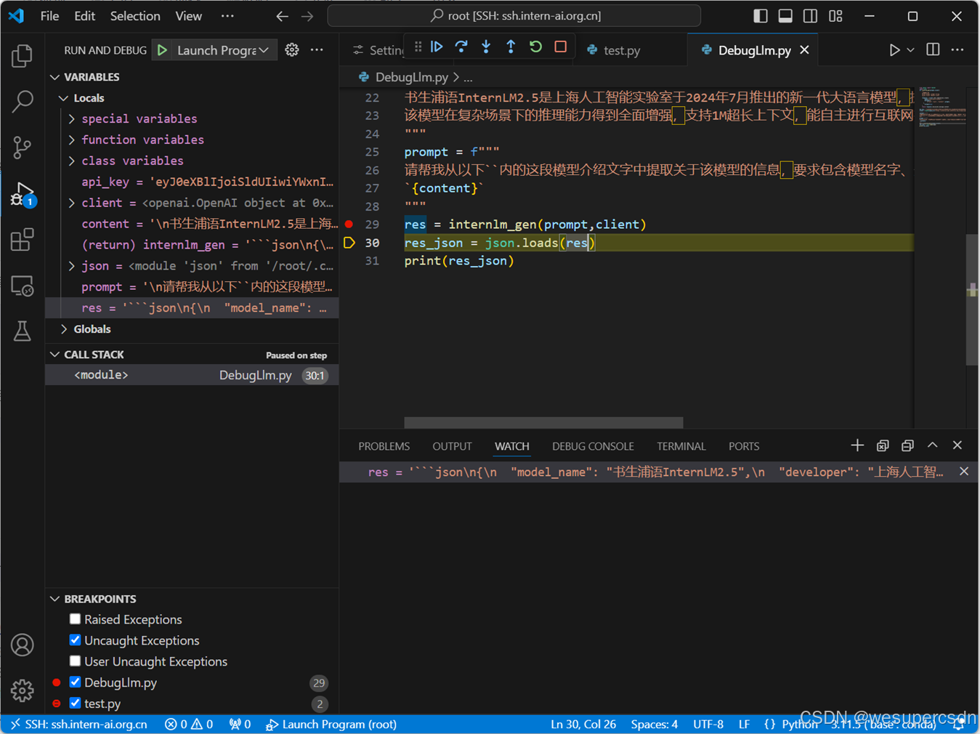Enable User Uncaught Exceptions breakpoint
This screenshot has width=980, height=734.
coord(75,661)
